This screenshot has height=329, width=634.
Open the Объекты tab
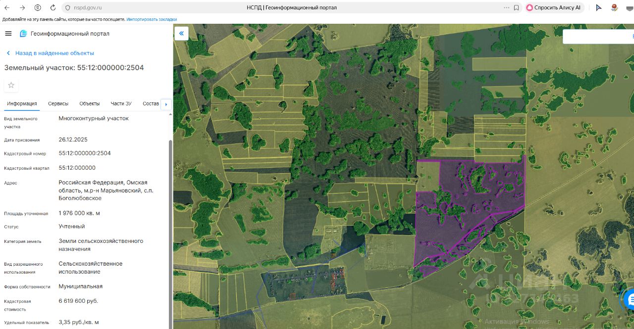pyautogui.click(x=89, y=103)
